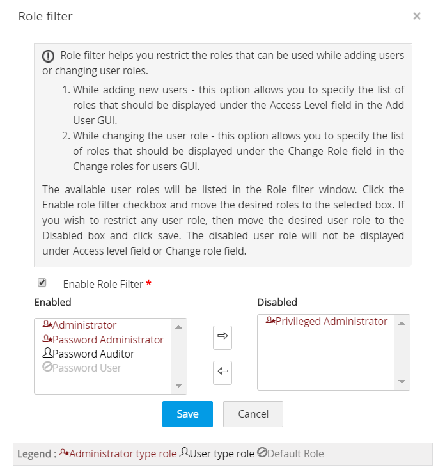The height and width of the screenshot is (472, 445).
Task: Select Password Administrator in the Enabled list
Action: pyautogui.click(x=107, y=340)
